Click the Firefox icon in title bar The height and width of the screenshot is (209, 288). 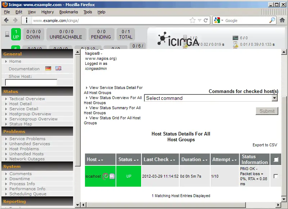pos(5,5)
